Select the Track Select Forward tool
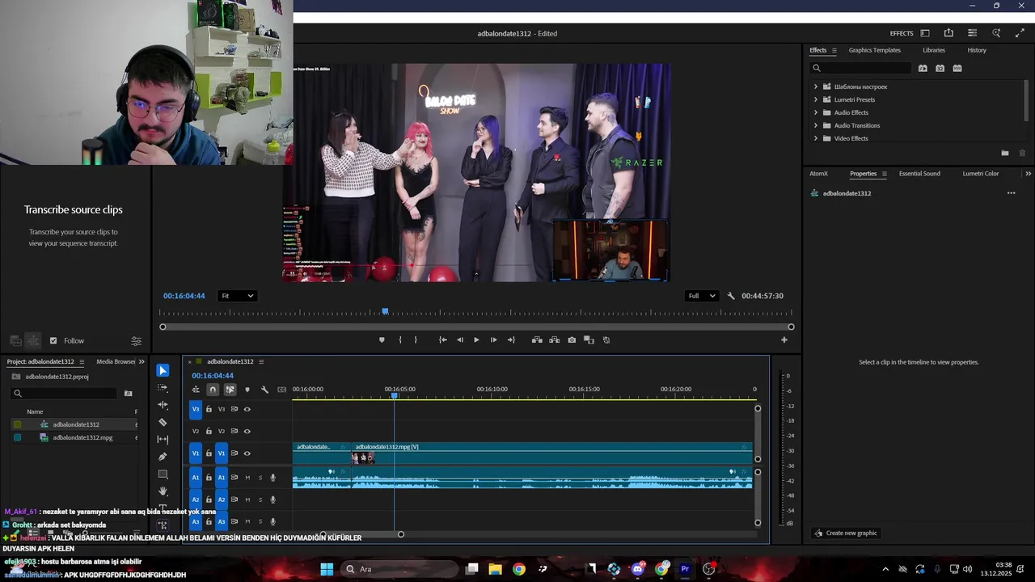The height and width of the screenshot is (582, 1035). [163, 387]
